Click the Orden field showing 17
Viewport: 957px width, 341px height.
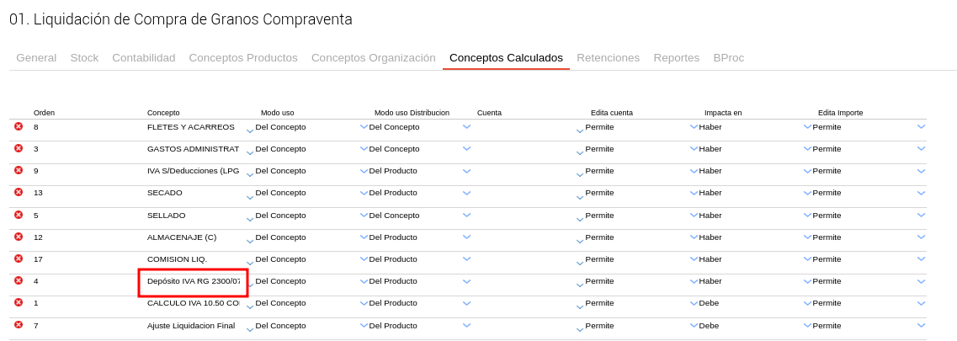[x=84, y=258]
